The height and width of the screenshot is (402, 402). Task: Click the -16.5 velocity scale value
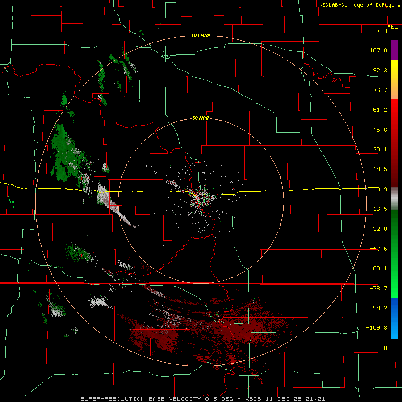(378, 209)
